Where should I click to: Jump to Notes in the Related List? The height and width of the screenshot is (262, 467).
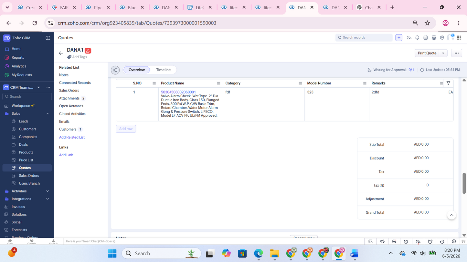point(64,75)
